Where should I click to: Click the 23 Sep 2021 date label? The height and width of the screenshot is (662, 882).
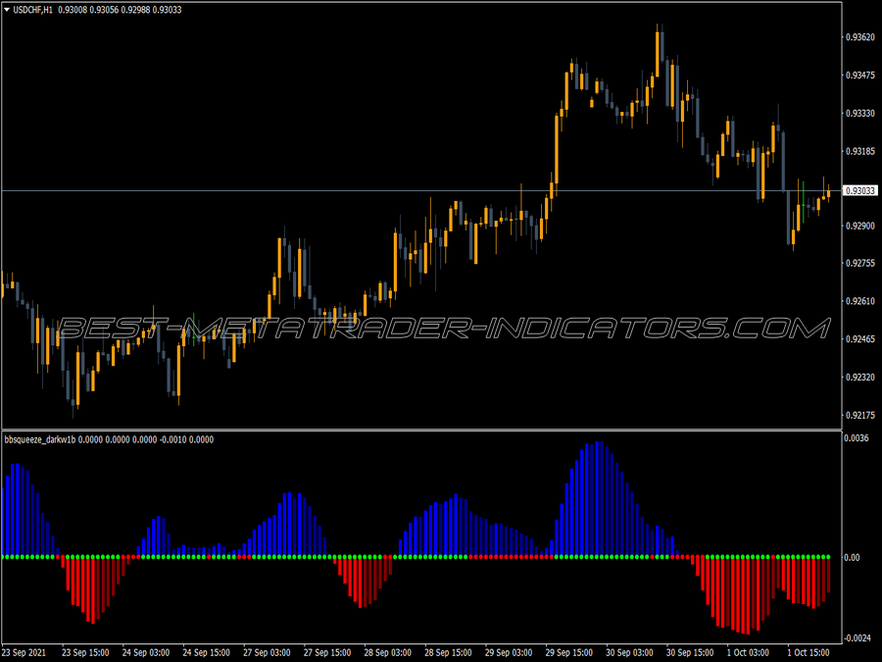tap(24, 652)
